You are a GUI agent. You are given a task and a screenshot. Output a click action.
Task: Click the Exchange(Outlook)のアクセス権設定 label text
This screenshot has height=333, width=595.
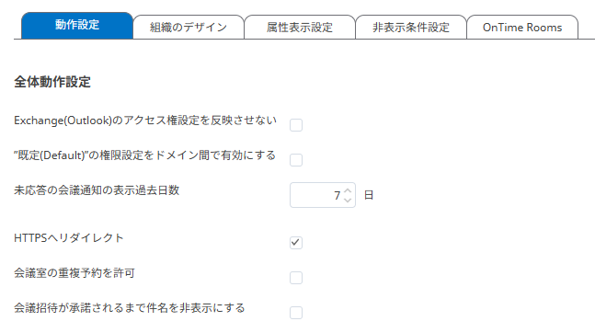click(x=145, y=121)
